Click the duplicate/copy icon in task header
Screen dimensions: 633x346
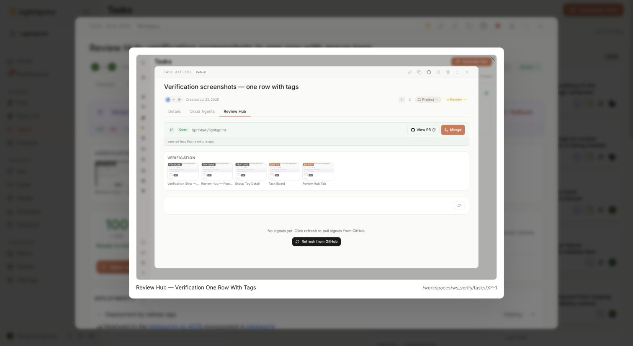[x=419, y=72]
